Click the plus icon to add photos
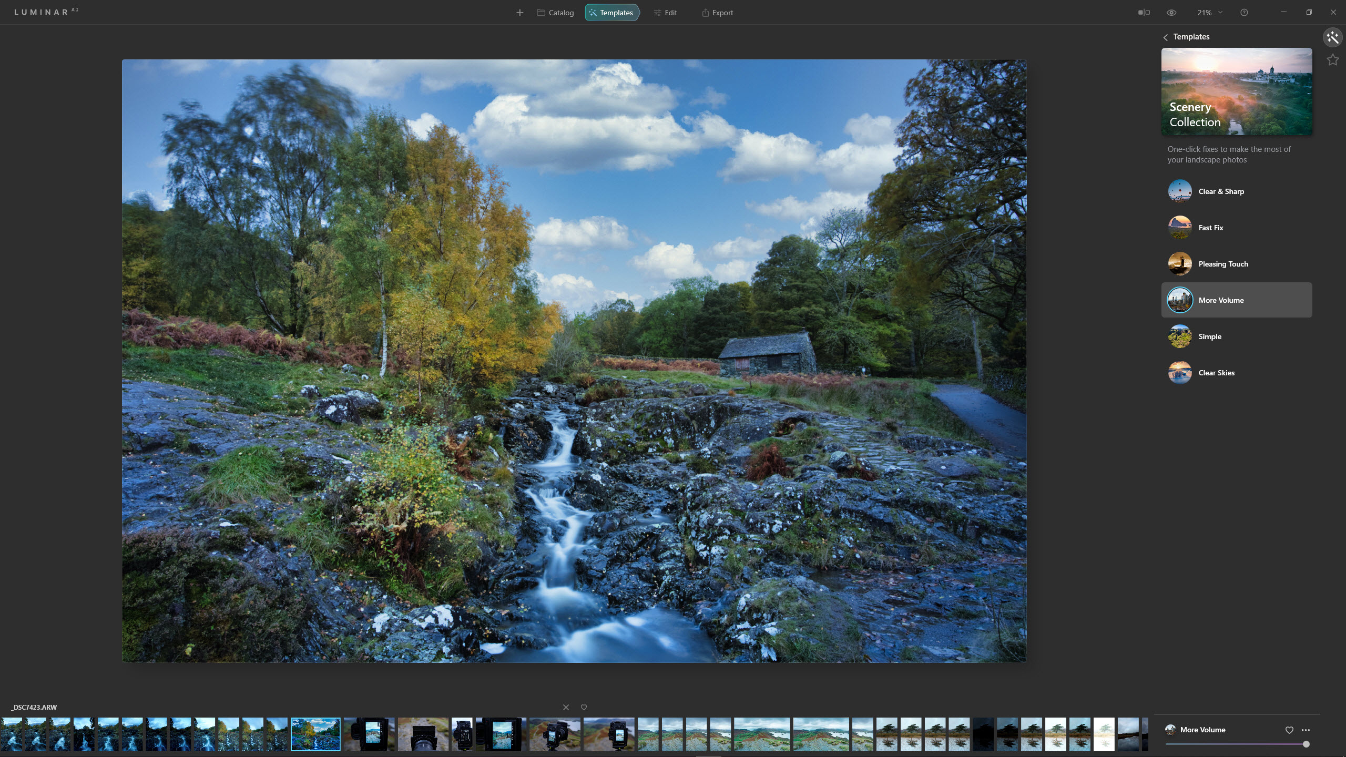The height and width of the screenshot is (757, 1346). 519,13
